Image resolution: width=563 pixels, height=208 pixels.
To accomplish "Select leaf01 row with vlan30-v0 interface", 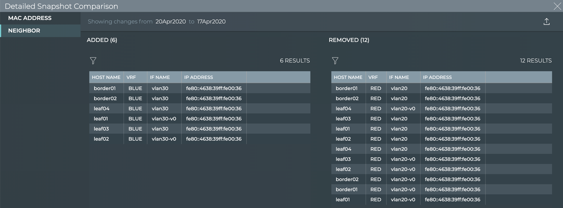I will coord(199,119).
